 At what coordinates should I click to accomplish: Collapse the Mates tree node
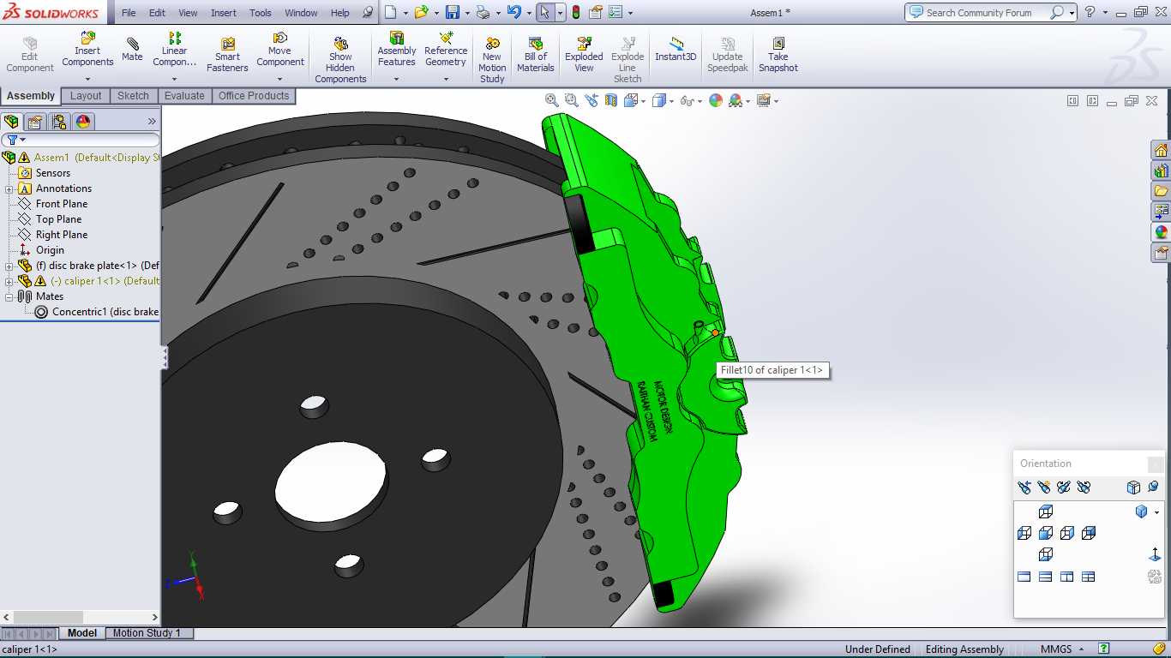coord(9,296)
